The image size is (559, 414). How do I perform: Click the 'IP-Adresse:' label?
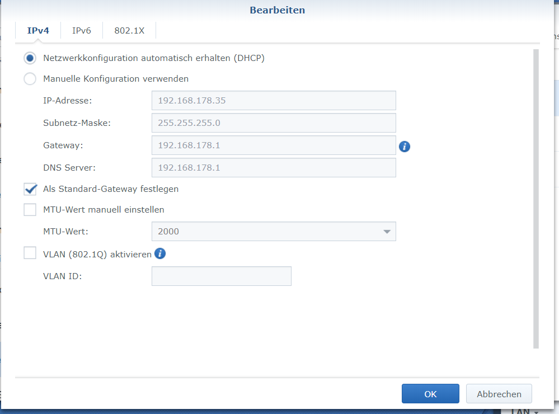(67, 101)
